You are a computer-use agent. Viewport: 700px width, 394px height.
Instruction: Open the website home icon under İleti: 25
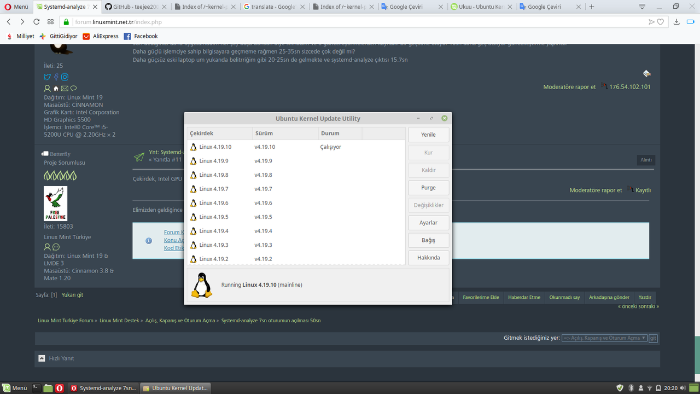(56, 88)
